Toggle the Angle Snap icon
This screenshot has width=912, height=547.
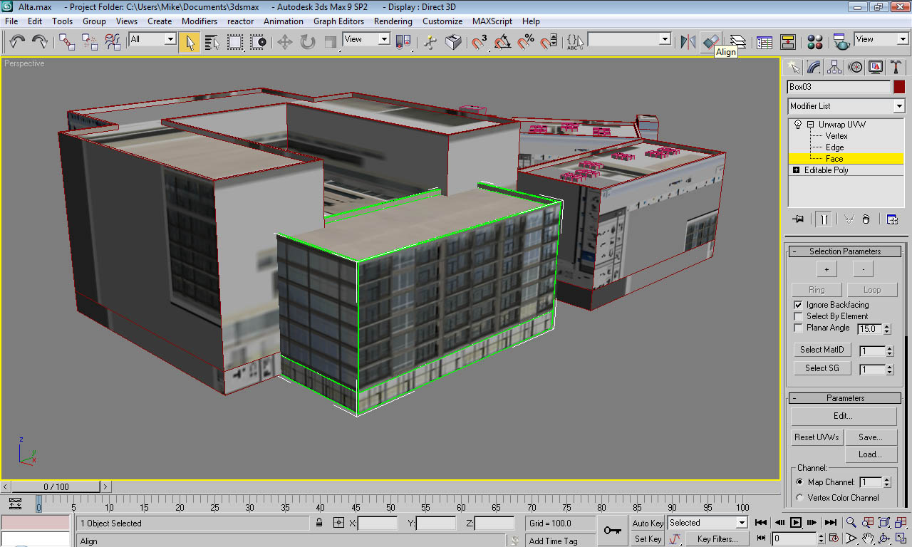pos(503,42)
